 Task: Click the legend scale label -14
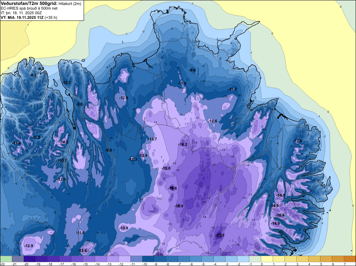pos(97,264)
